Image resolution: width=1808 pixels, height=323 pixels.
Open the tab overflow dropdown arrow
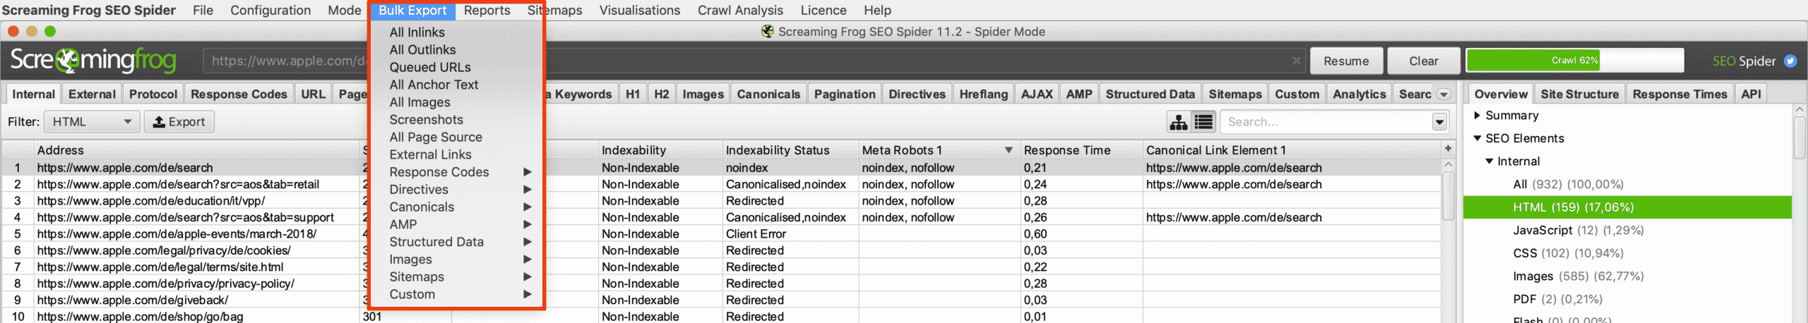(x=1444, y=95)
